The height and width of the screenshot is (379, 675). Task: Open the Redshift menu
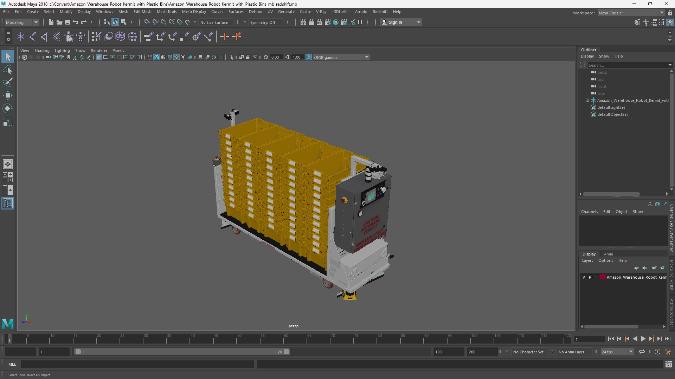[x=380, y=12]
